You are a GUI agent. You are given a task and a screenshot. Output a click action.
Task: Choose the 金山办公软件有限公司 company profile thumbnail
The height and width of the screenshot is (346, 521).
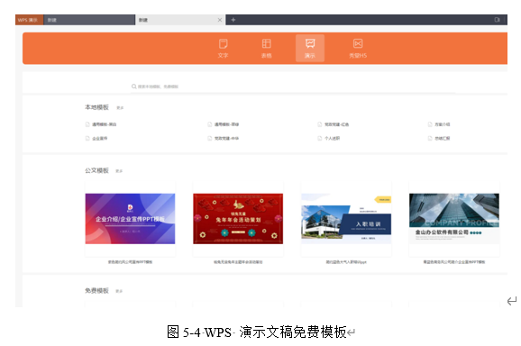pyautogui.click(x=454, y=219)
